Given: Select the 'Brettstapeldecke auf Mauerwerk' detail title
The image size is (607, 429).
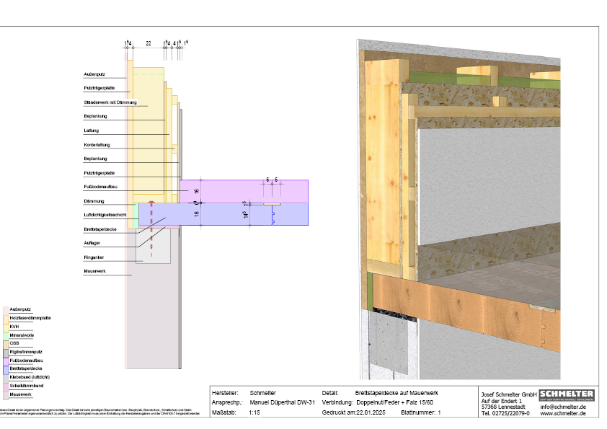Looking at the screenshot, I should (x=396, y=392).
